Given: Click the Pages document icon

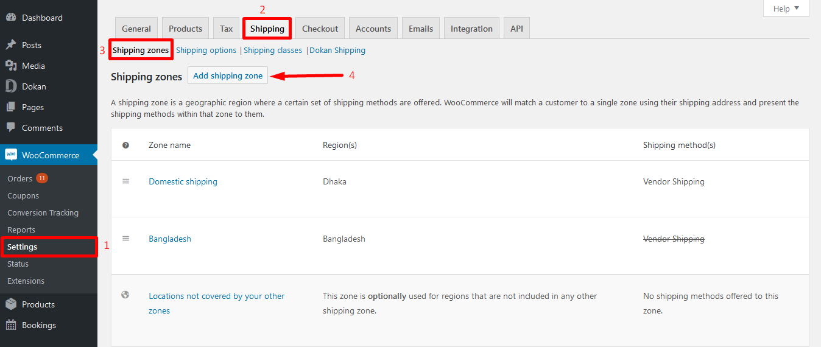Looking at the screenshot, I should point(11,107).
